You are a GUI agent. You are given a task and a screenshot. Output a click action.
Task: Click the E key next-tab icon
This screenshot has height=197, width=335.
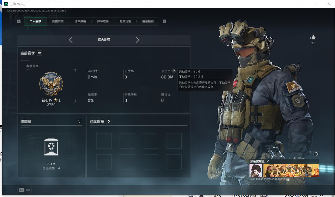[165, 21]
